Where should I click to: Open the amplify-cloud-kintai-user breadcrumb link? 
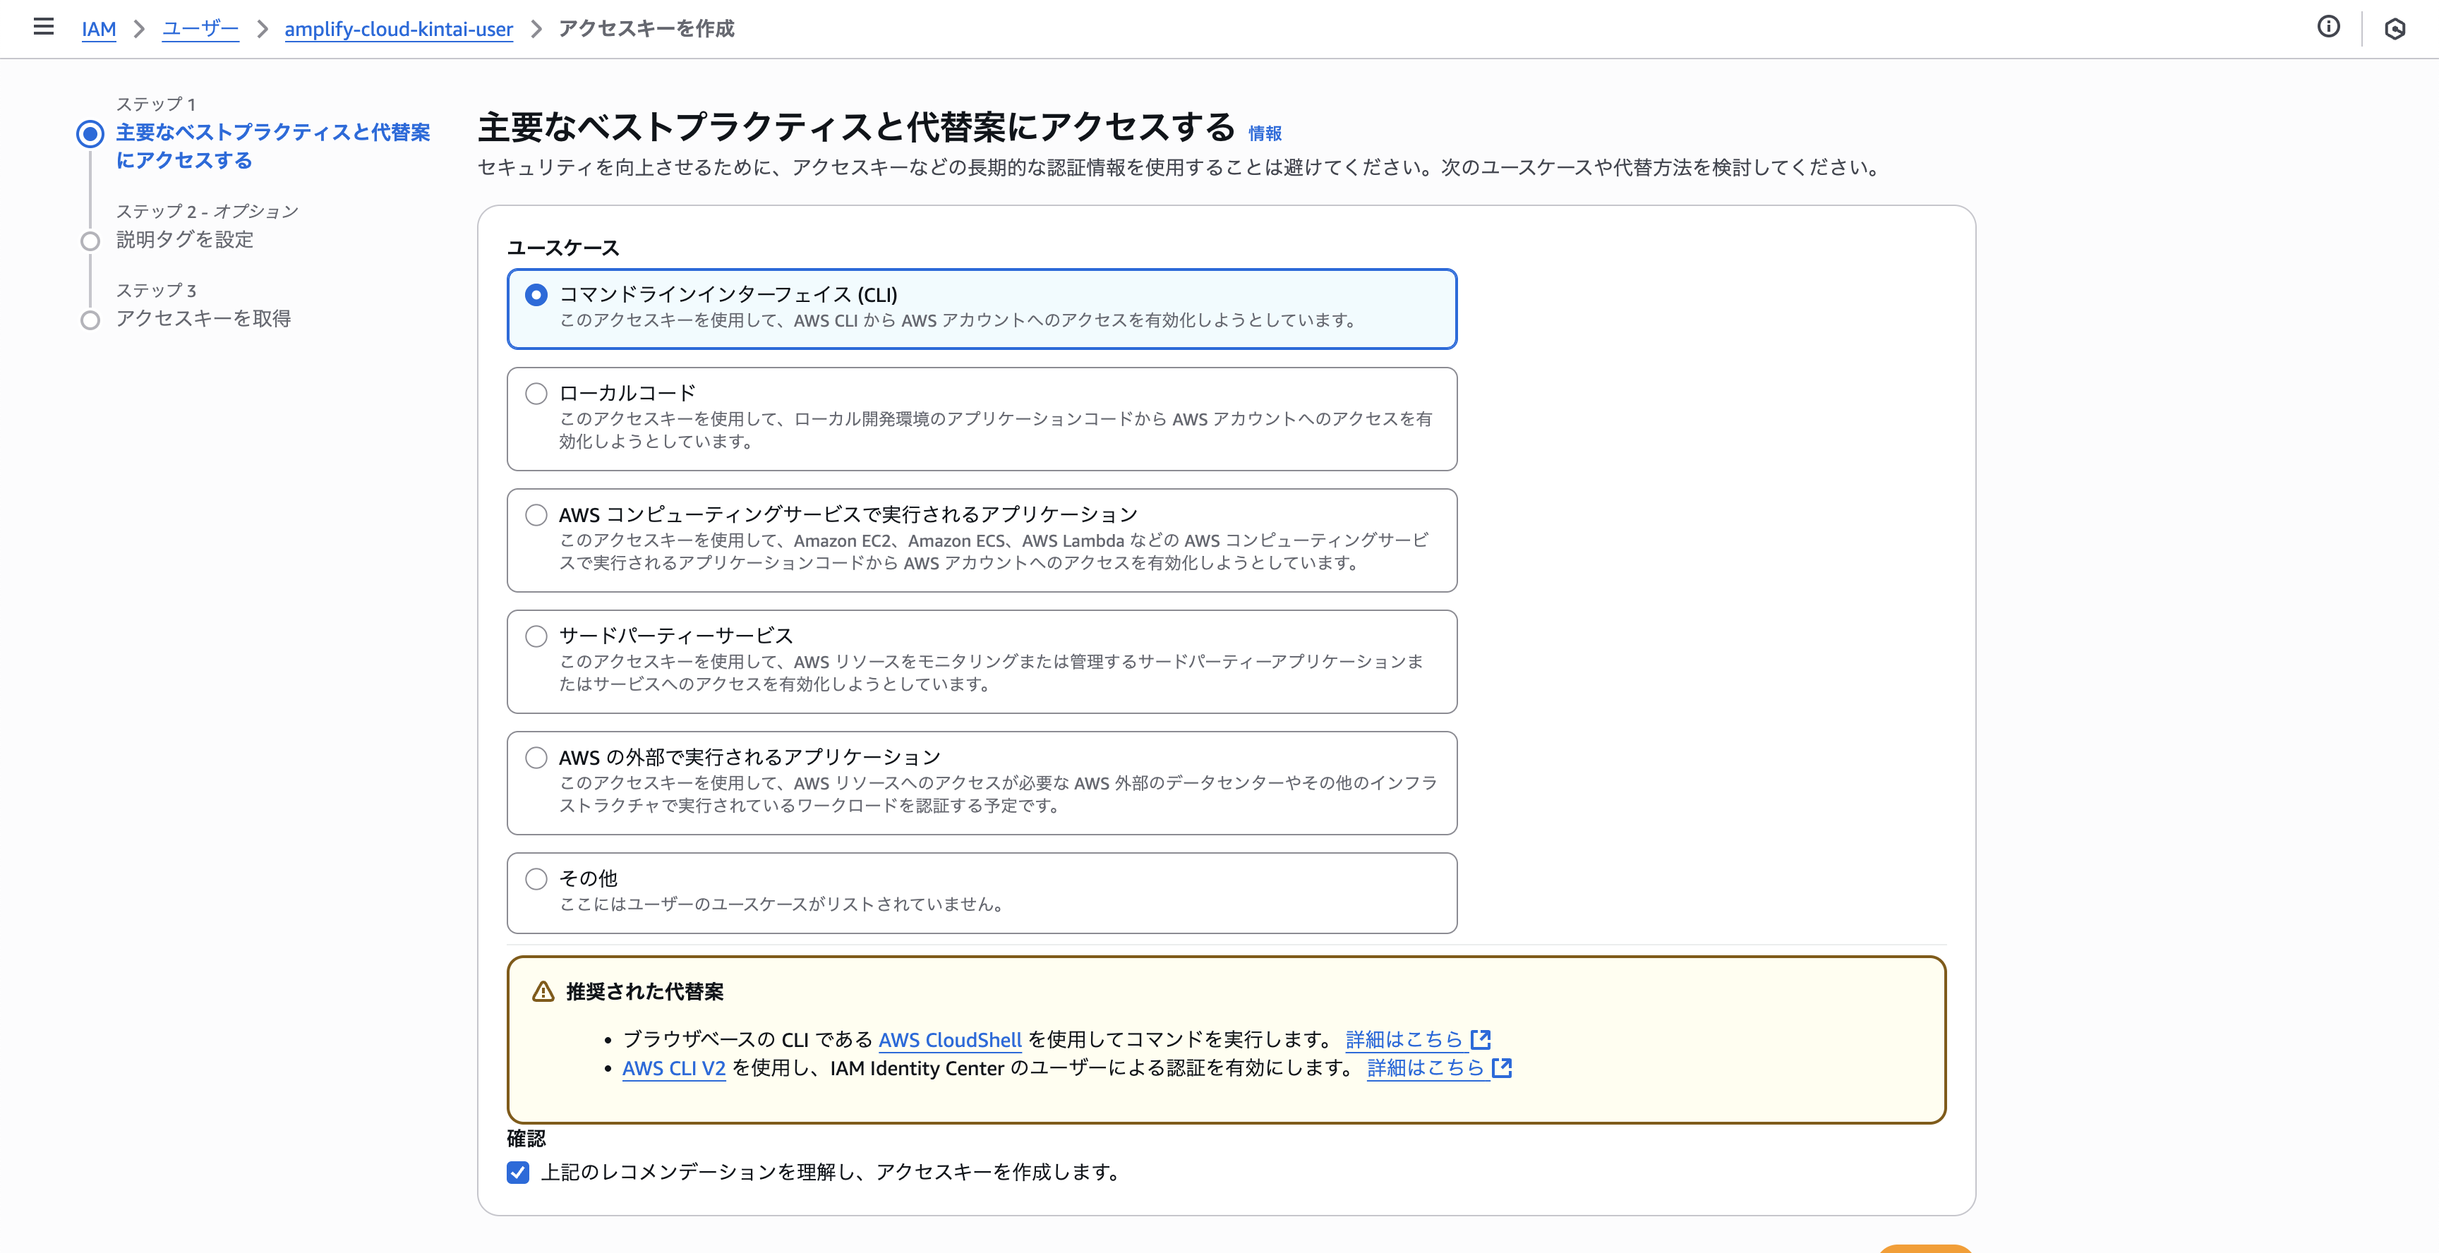click(x=397, y=30)
